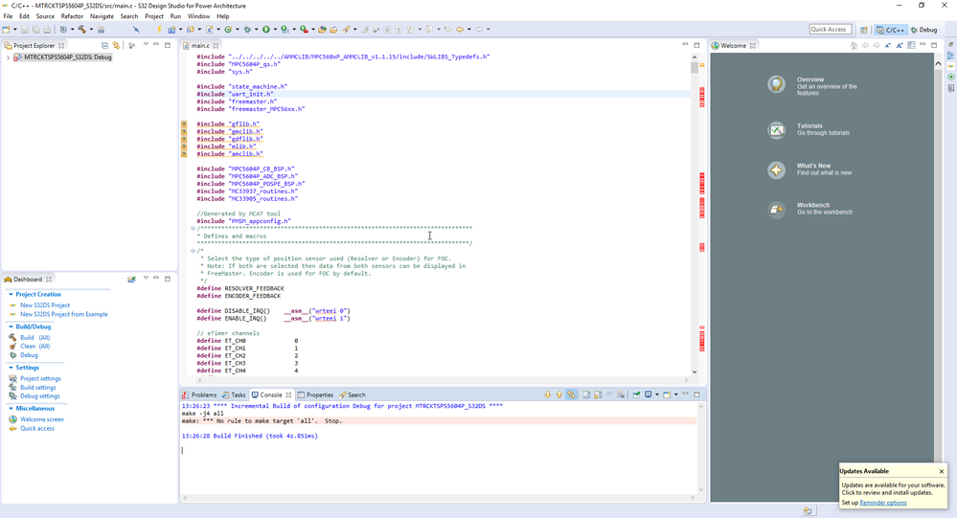Click the yellow Back navigation arrow in toolbar
This screenshot has width=957, height=518.
[x=460, y=30]
